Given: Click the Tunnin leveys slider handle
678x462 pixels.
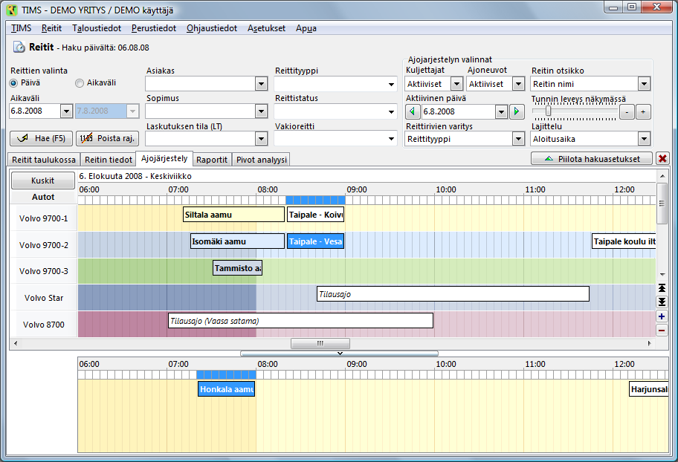Looking at the screenshot, I should [x=548, y=111].
